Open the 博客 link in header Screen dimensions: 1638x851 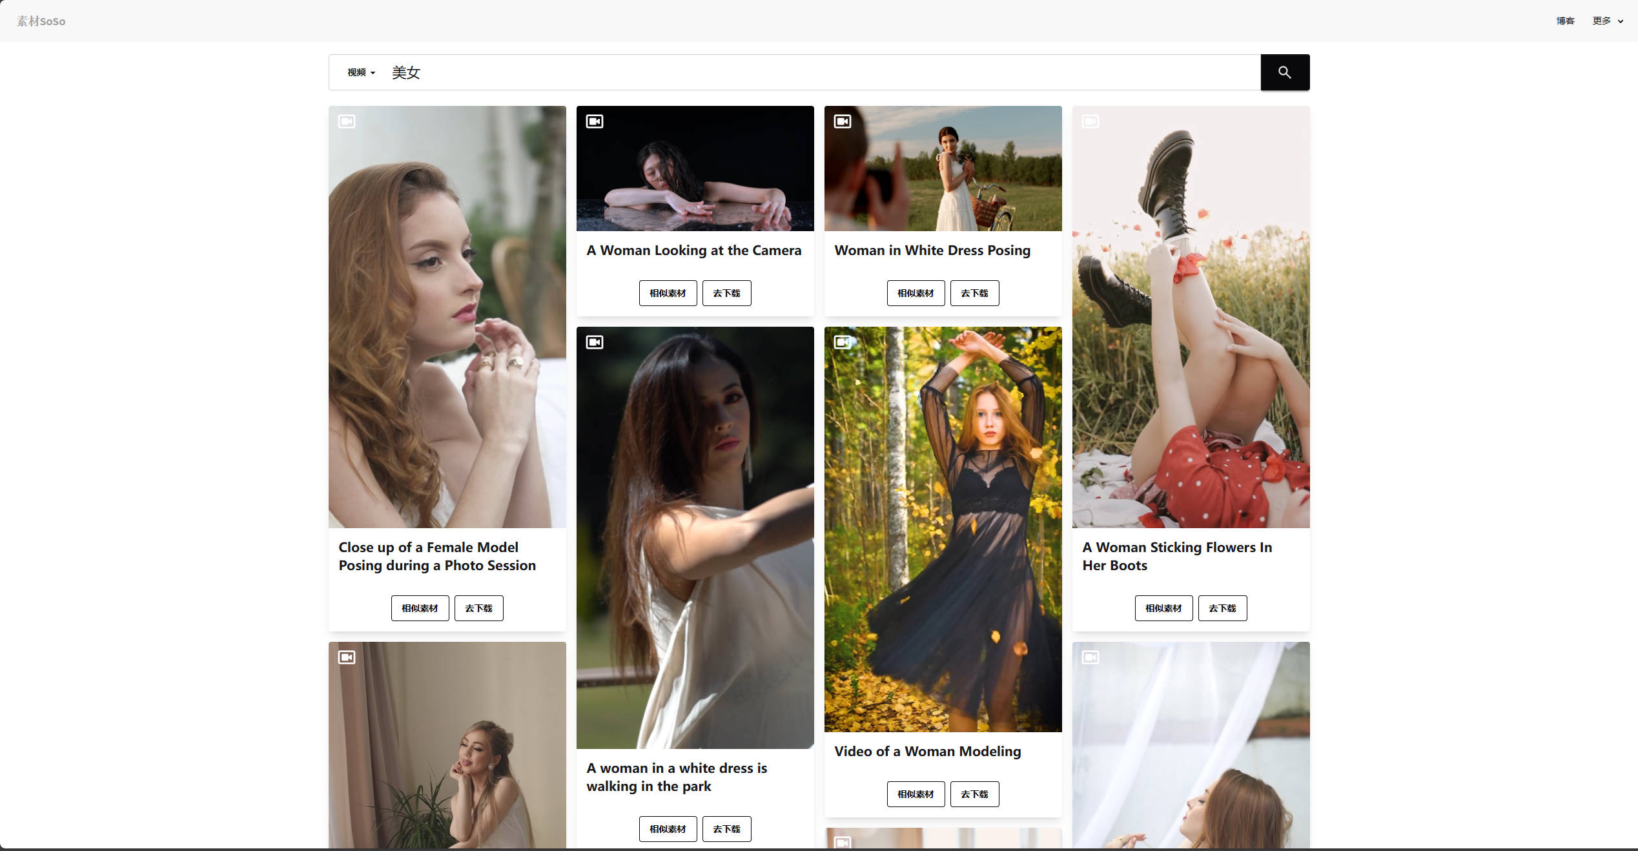point(1565,21)
